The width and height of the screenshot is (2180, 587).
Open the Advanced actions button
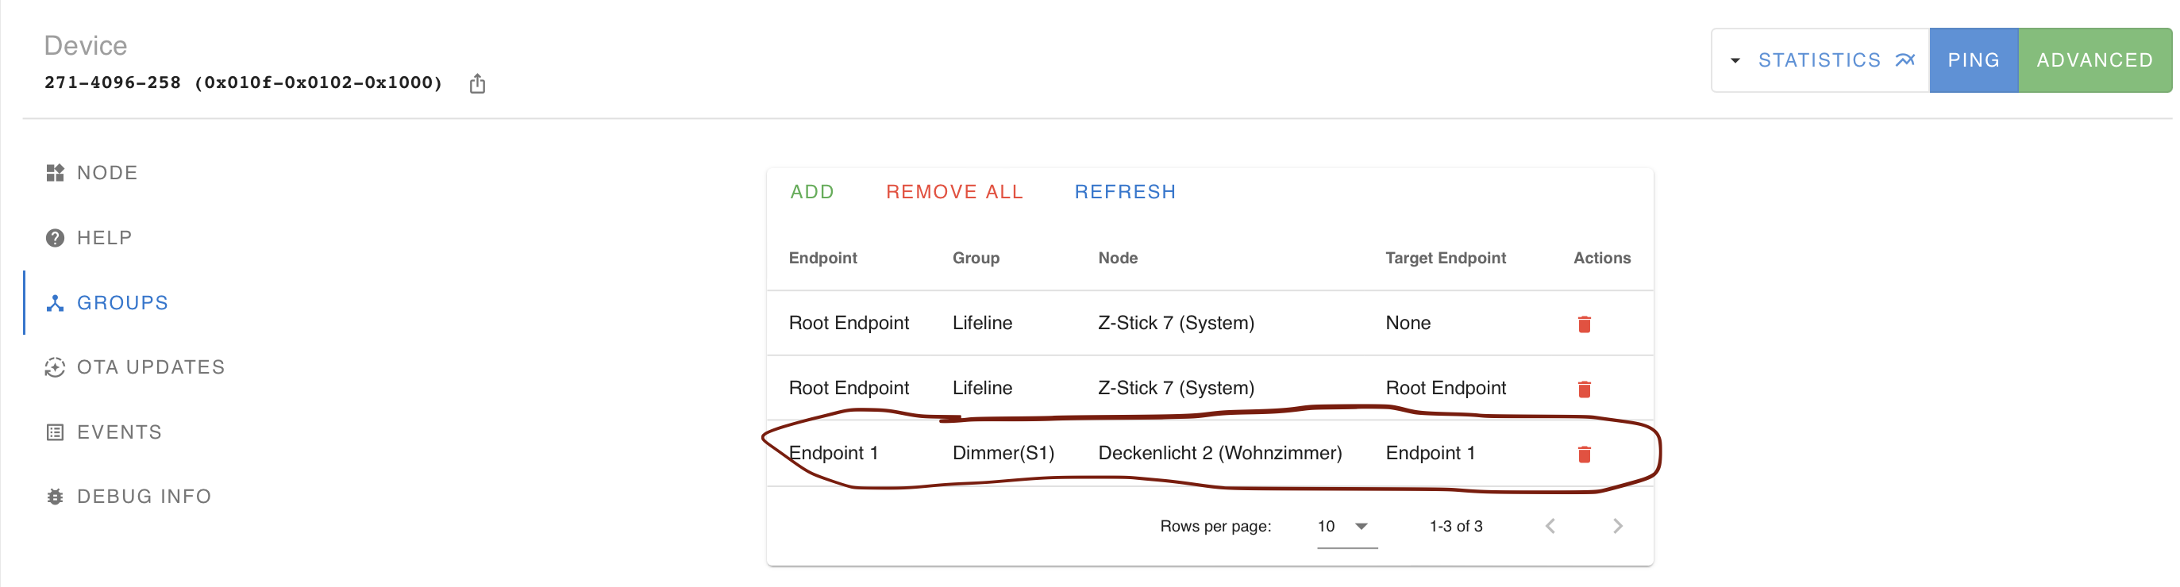click(x=2093, y=60)
